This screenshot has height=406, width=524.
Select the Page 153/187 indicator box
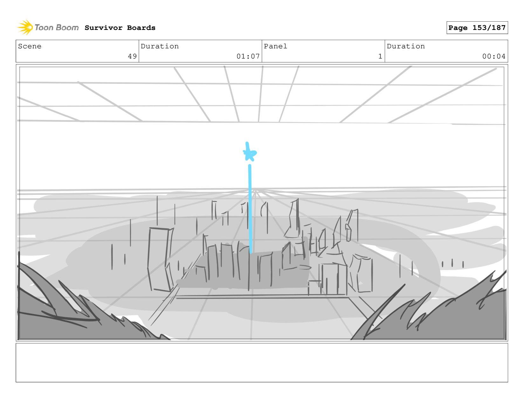pos(477,28)
